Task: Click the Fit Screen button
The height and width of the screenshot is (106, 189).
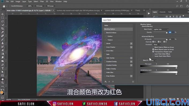Action: tap(39, 6)
